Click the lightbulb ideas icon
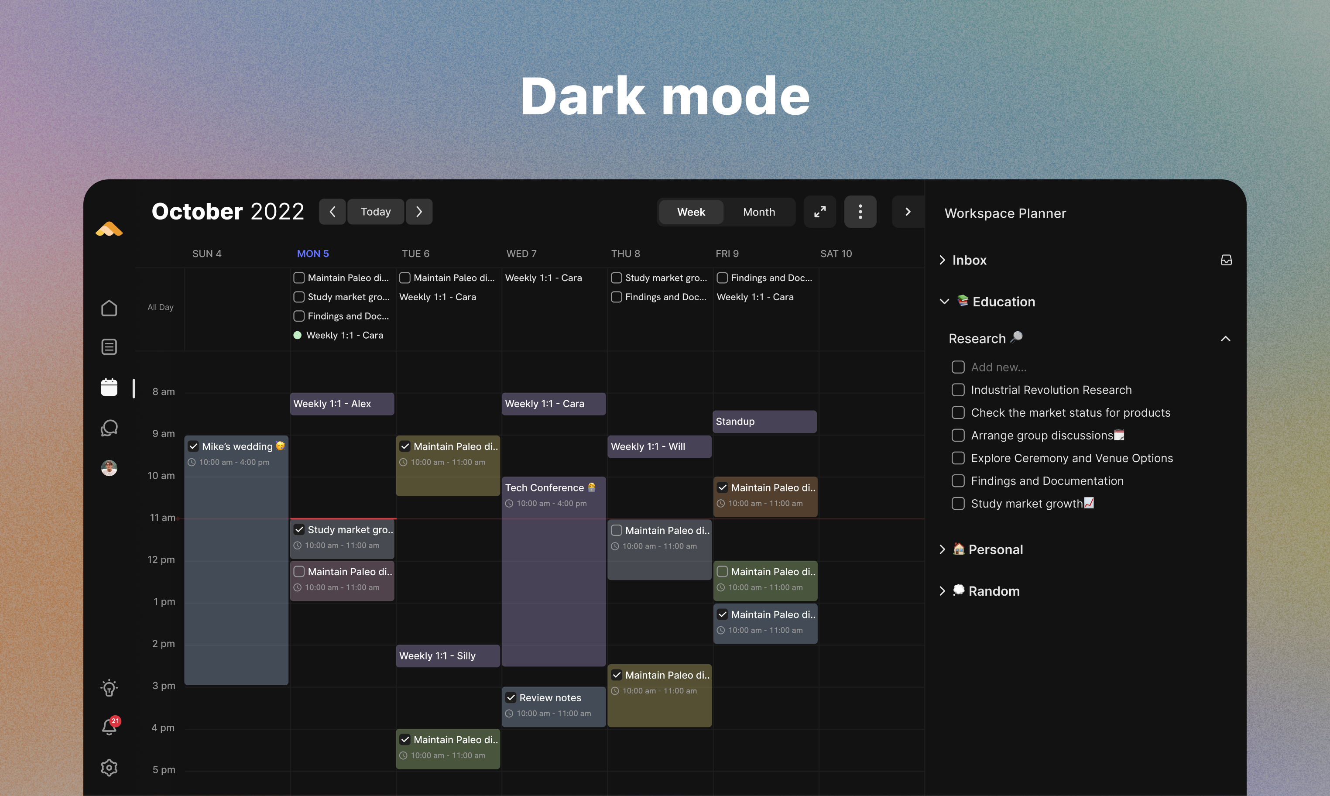This screenshot has width=1330, height=796. [x=109, y=688]
